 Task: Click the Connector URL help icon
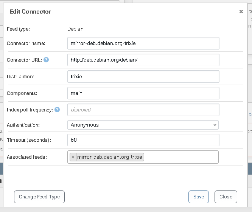pyautogui.click(x=46, y=60)
